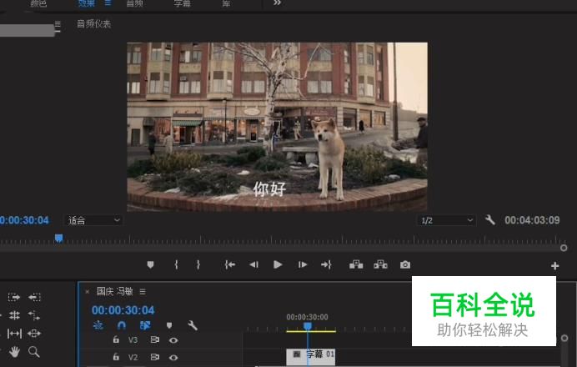577x367 pixels.
Task: Click the Lift button
Action: pyautogui.click(x=356, y=264)
